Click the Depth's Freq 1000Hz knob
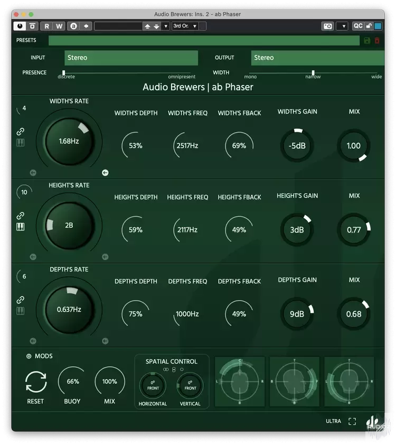 187,314
